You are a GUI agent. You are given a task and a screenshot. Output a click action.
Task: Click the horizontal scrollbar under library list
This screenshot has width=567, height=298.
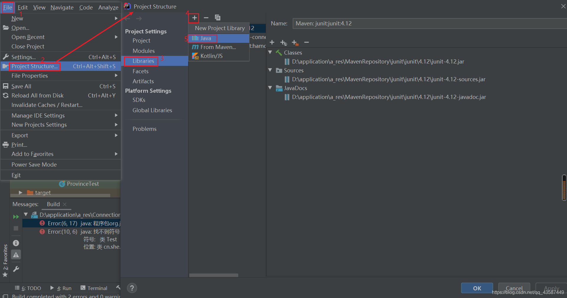click(214, 275)
